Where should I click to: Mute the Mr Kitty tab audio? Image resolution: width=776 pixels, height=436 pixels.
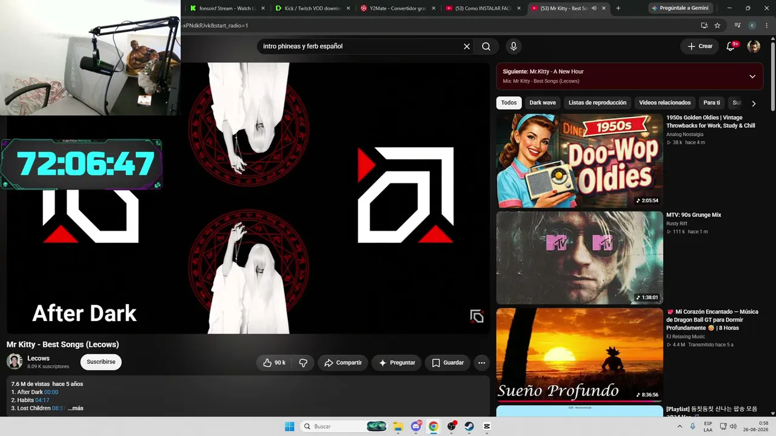click(594, 8)
